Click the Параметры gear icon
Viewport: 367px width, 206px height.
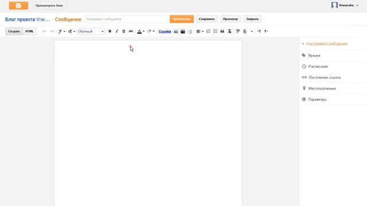click(304, 99)
